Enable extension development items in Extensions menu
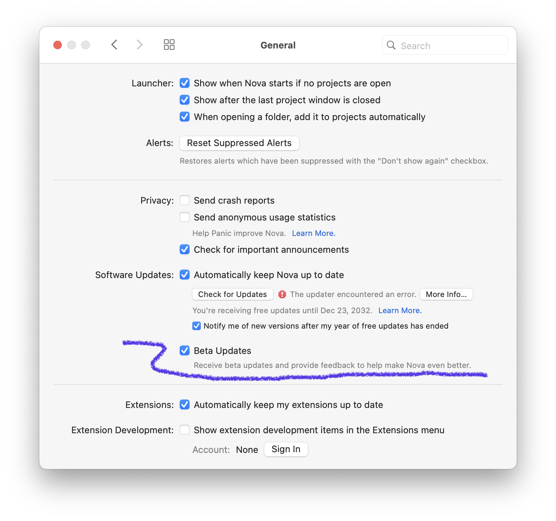 click(x=185, y=430)
